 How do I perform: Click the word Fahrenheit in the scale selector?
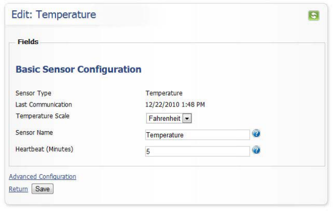pos(164,118)
